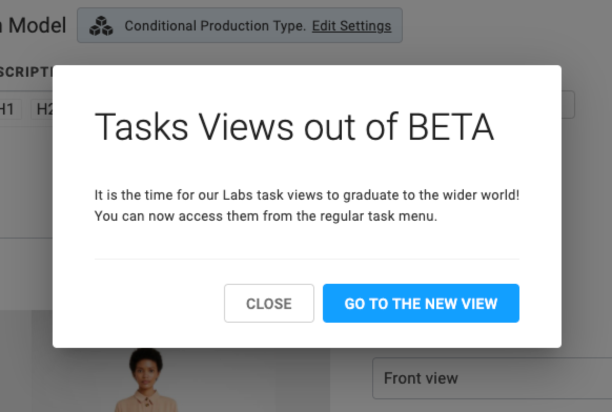Viewport: 612px width, 412px height.
Task: Click the Model page heading
Action: point(34,26)
